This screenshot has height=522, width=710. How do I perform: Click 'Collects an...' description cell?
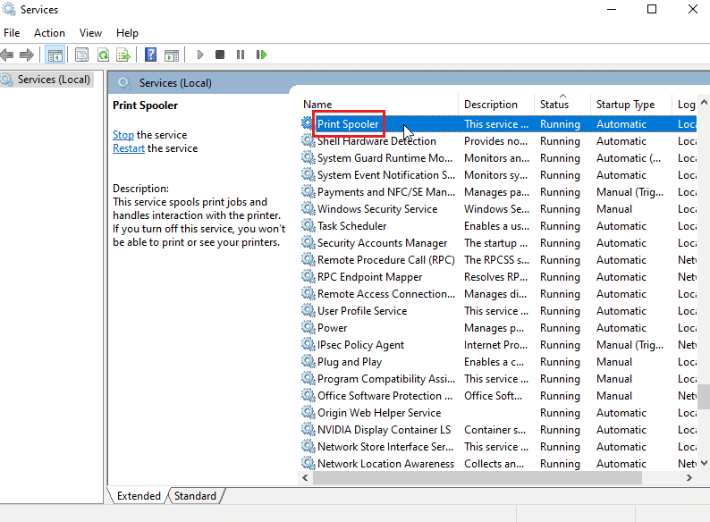click(494, 464)
